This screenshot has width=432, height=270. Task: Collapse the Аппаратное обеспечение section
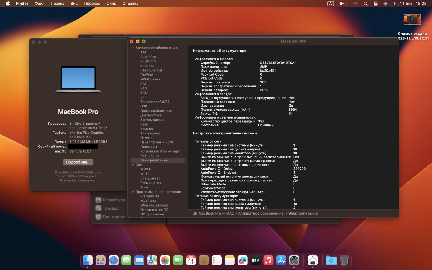tap(133, 48)
